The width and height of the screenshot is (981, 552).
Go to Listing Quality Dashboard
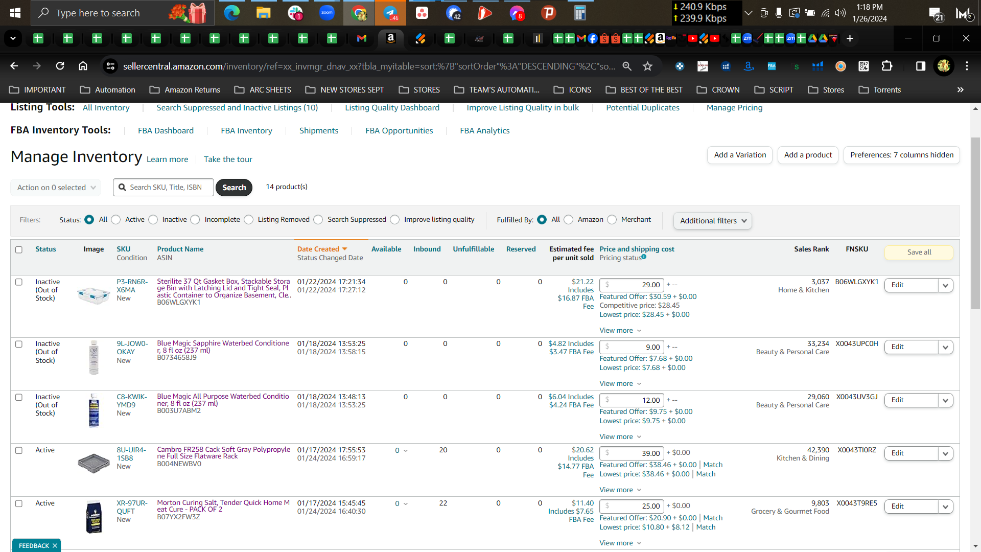click(x=392, y=108)
